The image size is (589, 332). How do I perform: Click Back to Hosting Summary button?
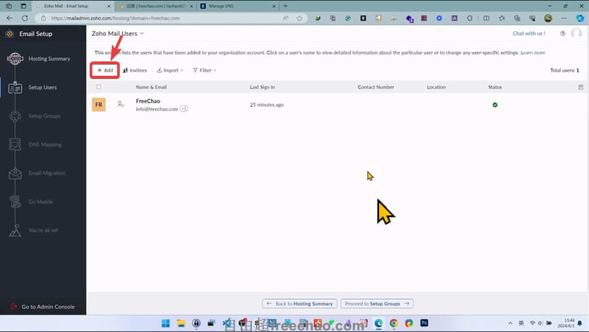click(x=299, y=303)
